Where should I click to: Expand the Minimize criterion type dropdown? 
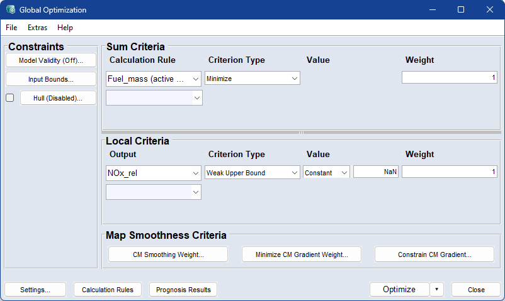[x=252, y=79]
